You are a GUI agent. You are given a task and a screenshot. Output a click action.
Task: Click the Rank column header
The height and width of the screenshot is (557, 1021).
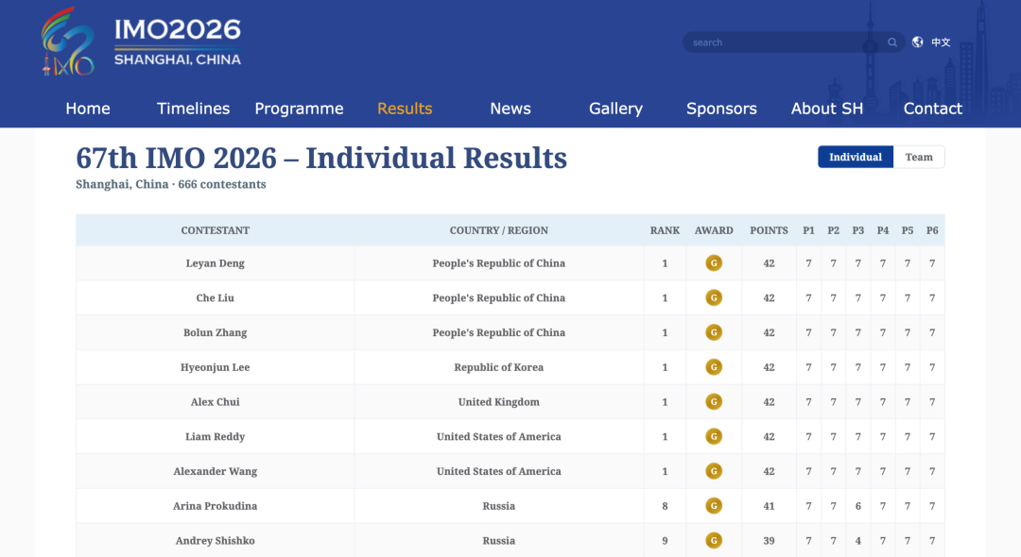pos(665,230)
